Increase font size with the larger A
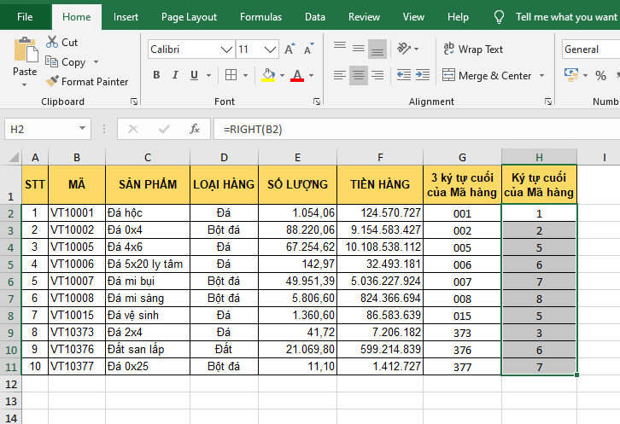620x424 pixels. pos(290,49)
